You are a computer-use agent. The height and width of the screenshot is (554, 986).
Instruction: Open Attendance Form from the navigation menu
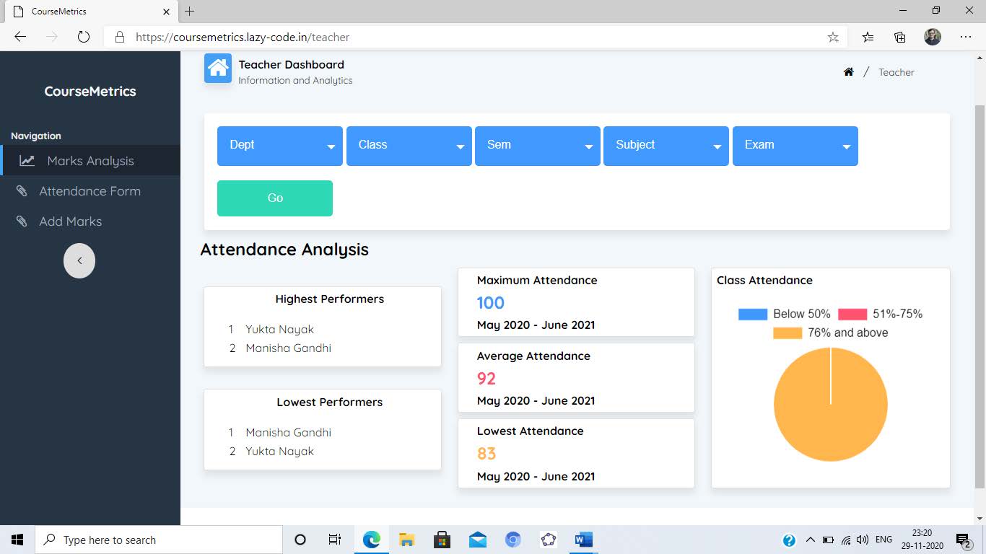pyautogui.click(x=90, y=190)
